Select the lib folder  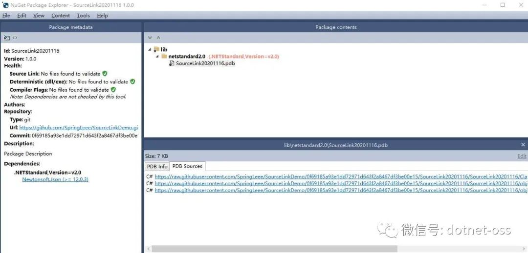click(x=164, y=49)
